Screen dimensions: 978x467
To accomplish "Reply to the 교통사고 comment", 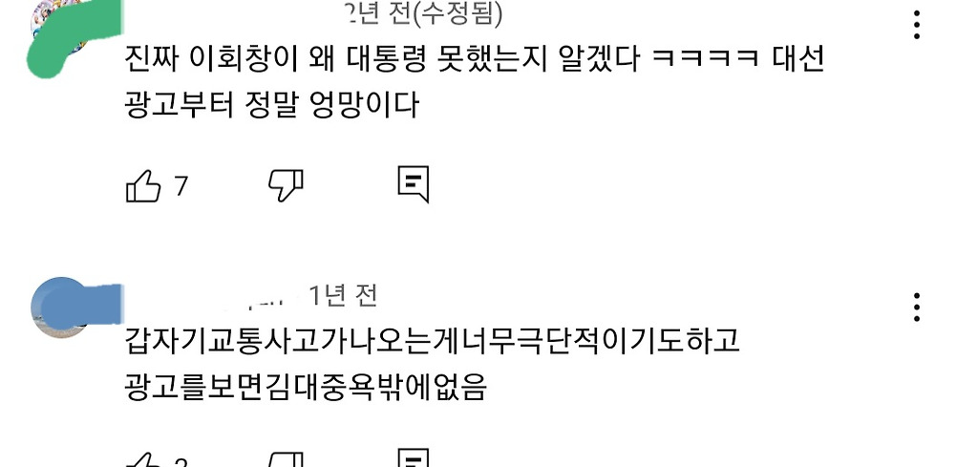I will click(x=414, y=458).
